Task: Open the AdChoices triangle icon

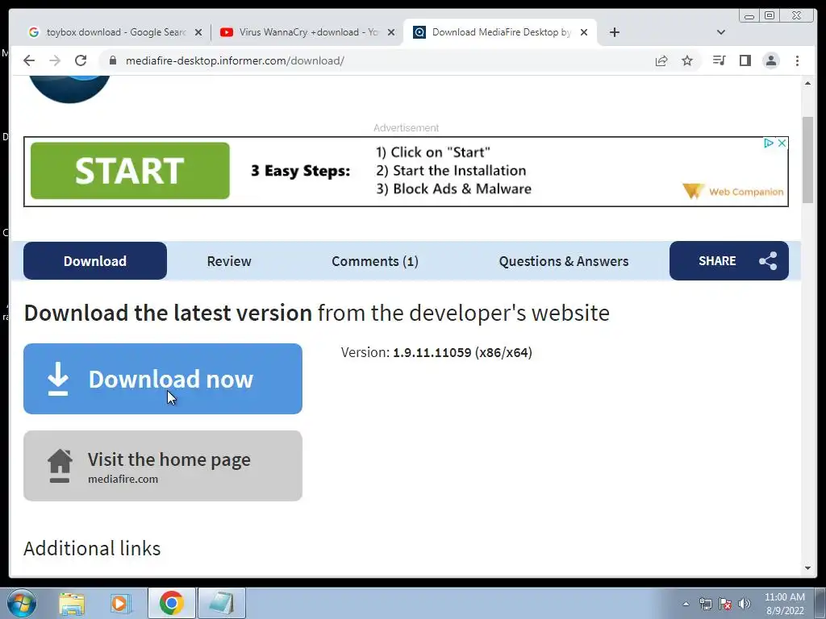Action: (x=769, y=143)
